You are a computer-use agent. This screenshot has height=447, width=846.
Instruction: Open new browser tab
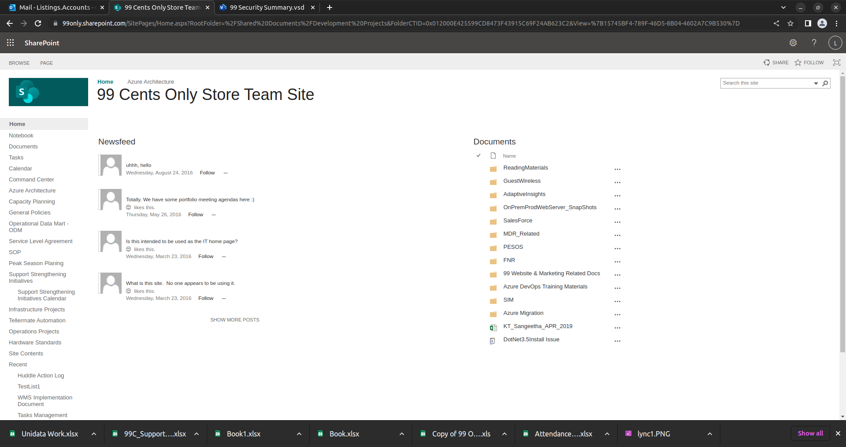click(x=330, y=7)
